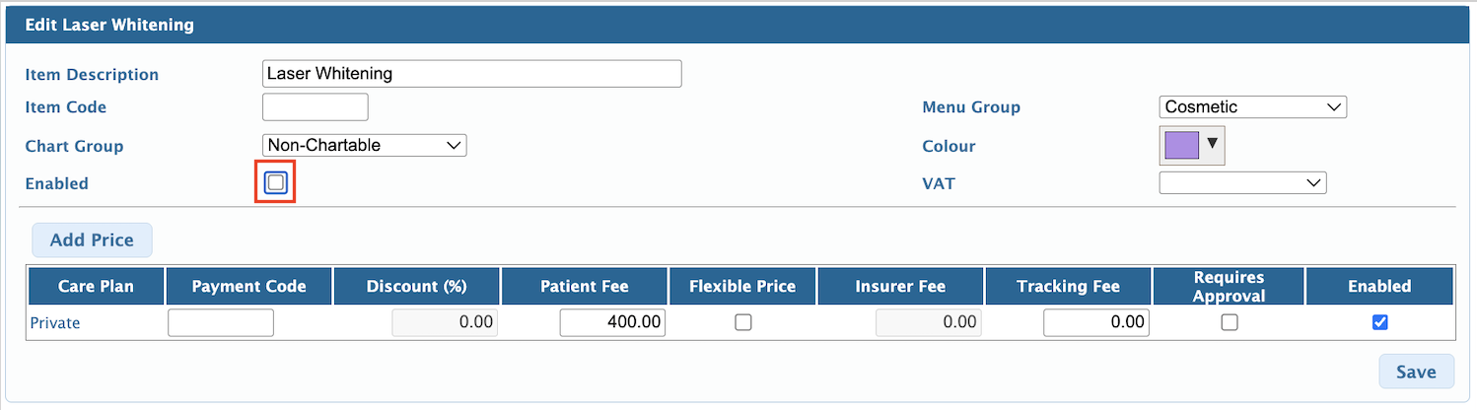The width and height of the screenshot is (1477, 410).
Task: Click the Colour picker arrow
Action: [1213, 144]
